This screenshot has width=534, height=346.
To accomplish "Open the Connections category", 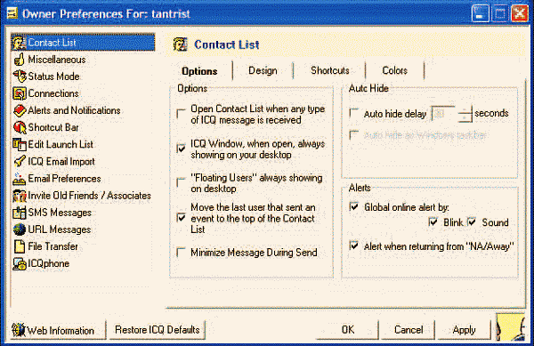I will (x=53, y=93).
